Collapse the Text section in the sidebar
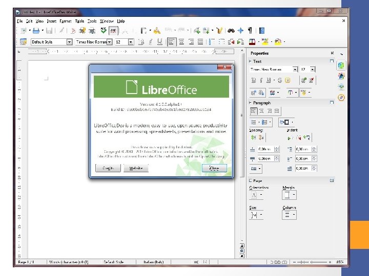The width and height of the screenshot is (369, 276). point(250,61)
